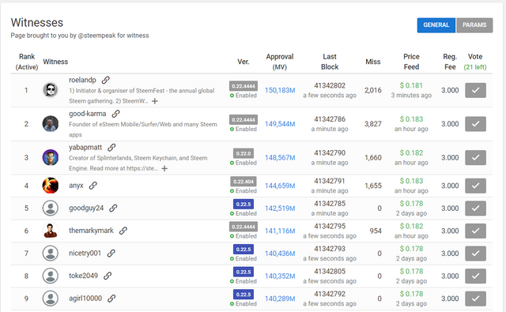Open the link icon next to anyx
Viewport: 506px width, 312px height.
(93, 186)
